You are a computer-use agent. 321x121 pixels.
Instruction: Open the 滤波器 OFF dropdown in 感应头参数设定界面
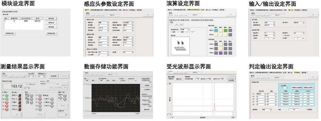tap(128, 52)
